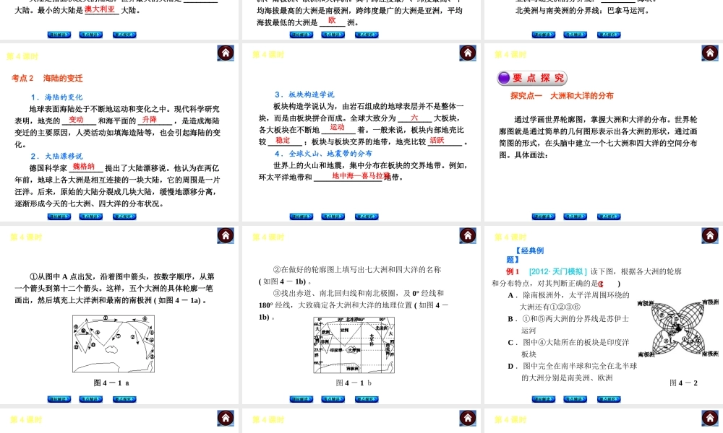Click 课标解读 button under the 巴拿马运河 slide
This screenshot has height=433, width=723.
543,35
